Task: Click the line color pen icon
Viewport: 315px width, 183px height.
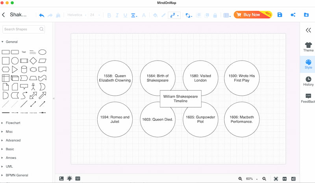Action: tap(163, 15)
